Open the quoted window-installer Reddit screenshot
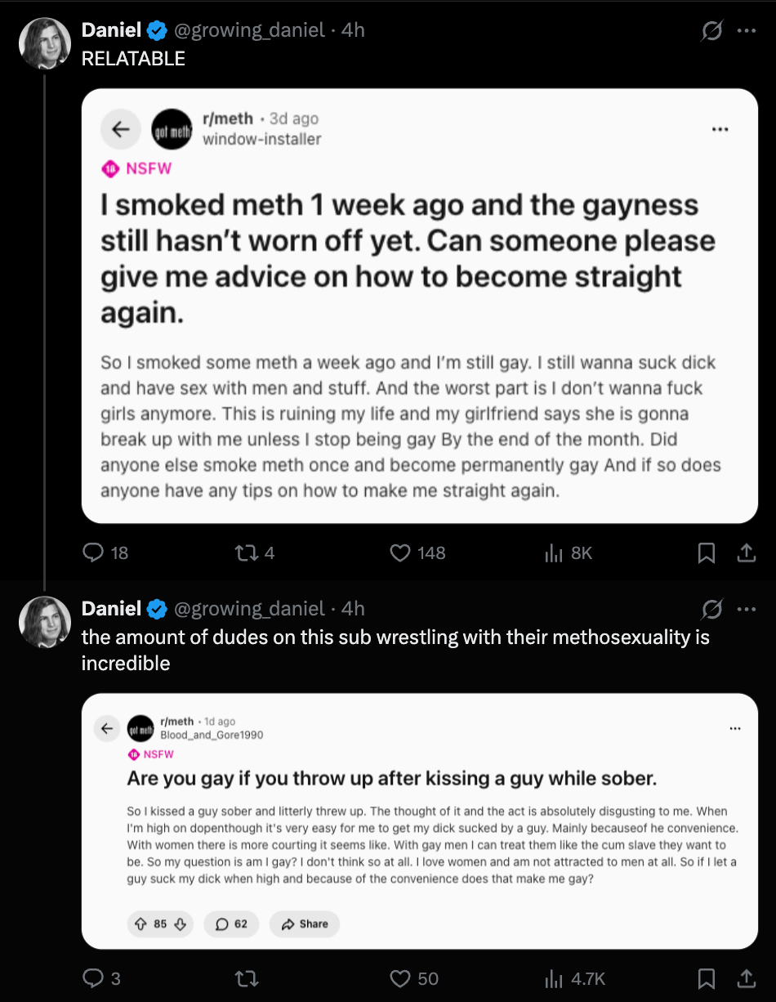The width and height of the screenshot is (776, 1002). point(420,306)
